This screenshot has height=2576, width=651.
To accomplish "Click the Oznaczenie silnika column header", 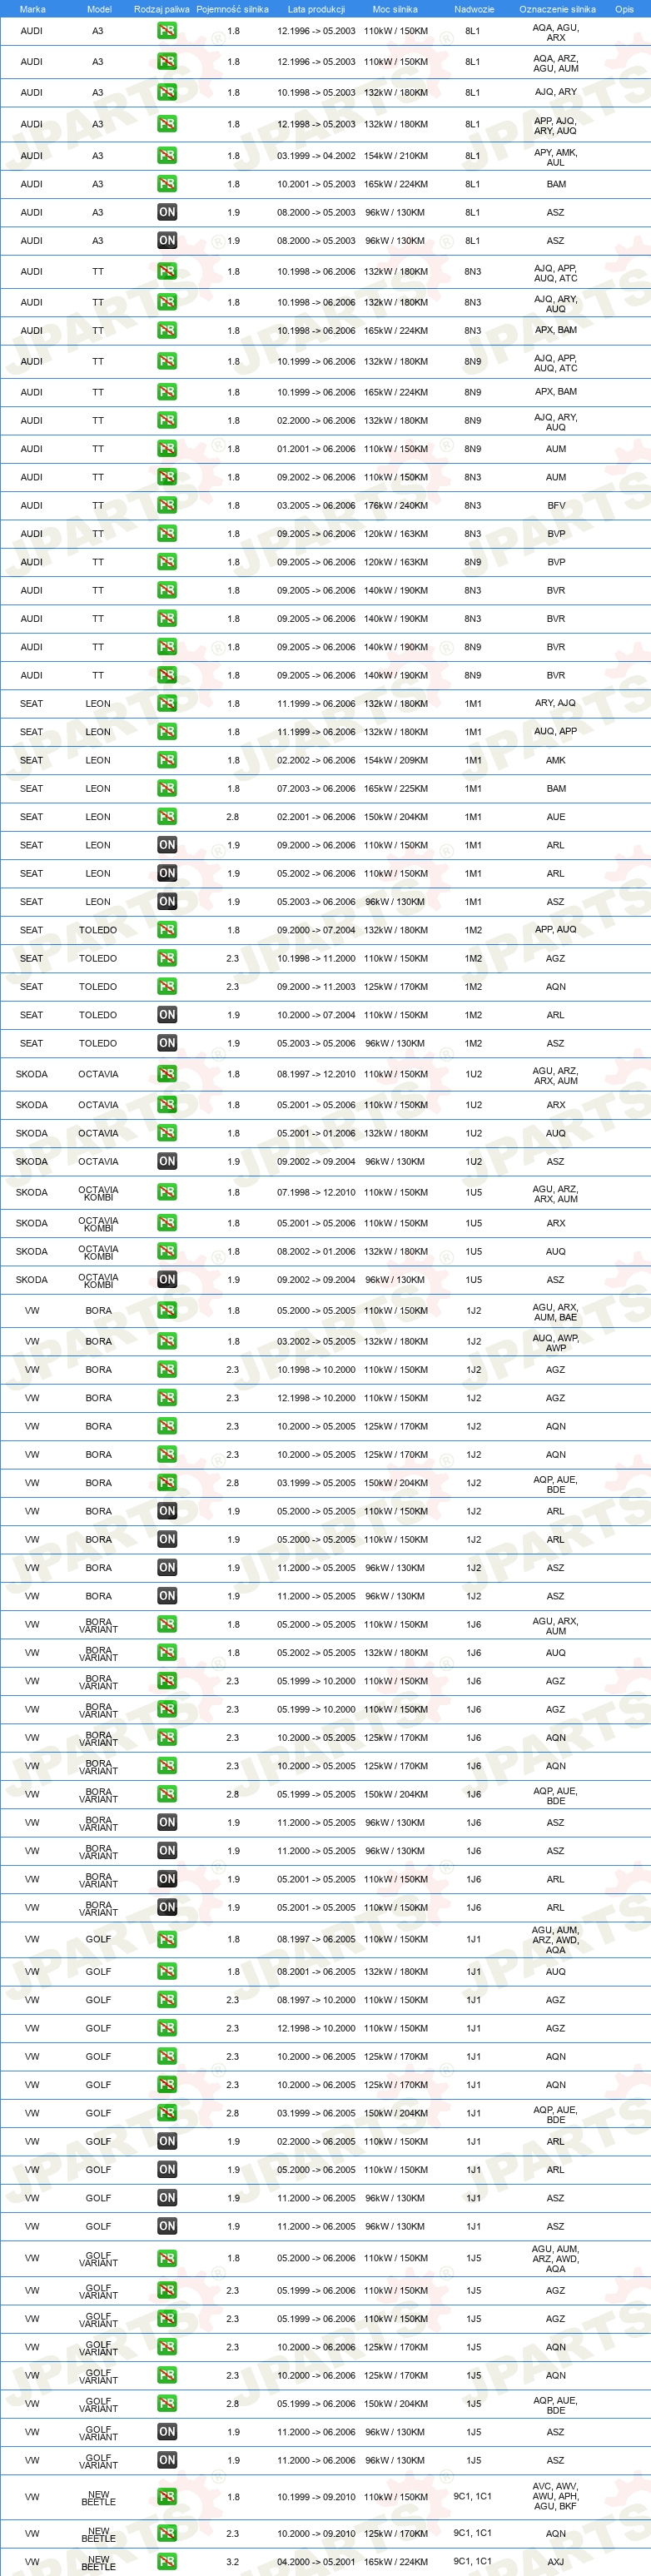I will tap(557, 9).
